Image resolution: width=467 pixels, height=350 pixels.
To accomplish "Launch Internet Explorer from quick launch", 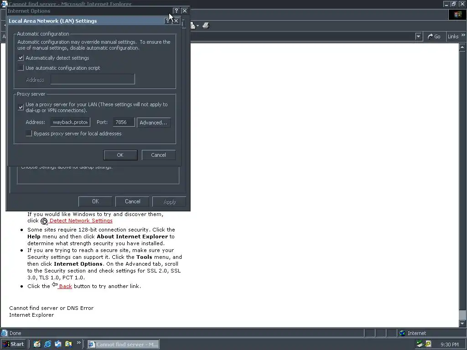I will pos(47,344).
